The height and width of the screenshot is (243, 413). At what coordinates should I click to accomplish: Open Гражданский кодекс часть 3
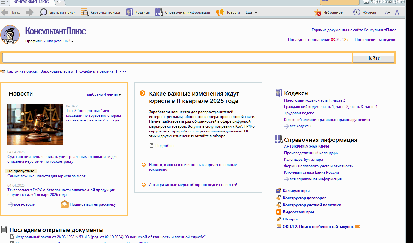click(x=356, y=107)
